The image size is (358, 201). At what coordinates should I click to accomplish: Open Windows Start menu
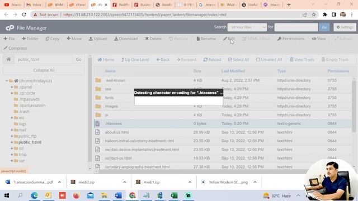click(7, 195)
